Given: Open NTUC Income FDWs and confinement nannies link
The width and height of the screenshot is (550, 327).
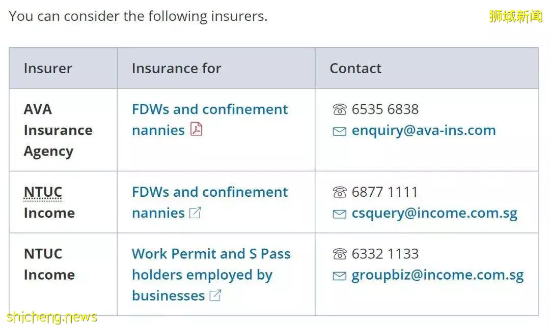Looking at the screenshot, I should click(x=210, y=202).
